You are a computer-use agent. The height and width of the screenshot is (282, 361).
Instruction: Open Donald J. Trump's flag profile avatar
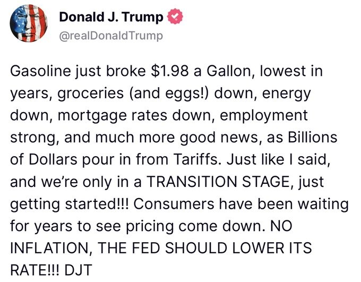pos(29,23)
